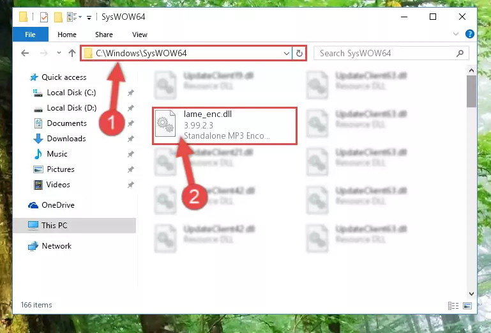Open the Share ribbon tab
This screenshot has height=333, width=491.
pos(104,35)
